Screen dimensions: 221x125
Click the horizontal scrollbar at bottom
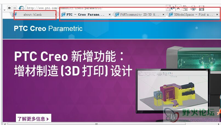(x=97, y=124)
